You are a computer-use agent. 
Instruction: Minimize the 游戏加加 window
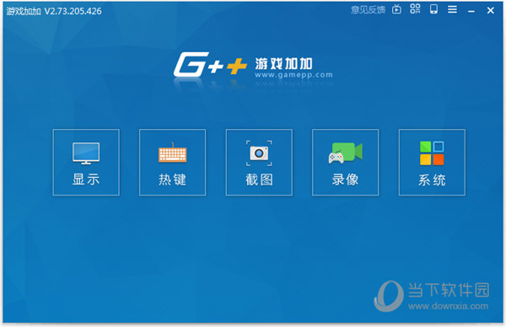[x=471, y=11]
